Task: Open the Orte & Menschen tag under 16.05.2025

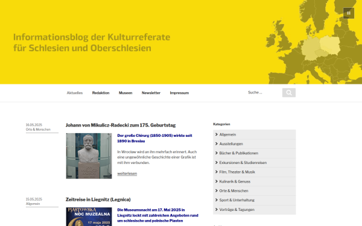Action: click(x=38, y=130)
